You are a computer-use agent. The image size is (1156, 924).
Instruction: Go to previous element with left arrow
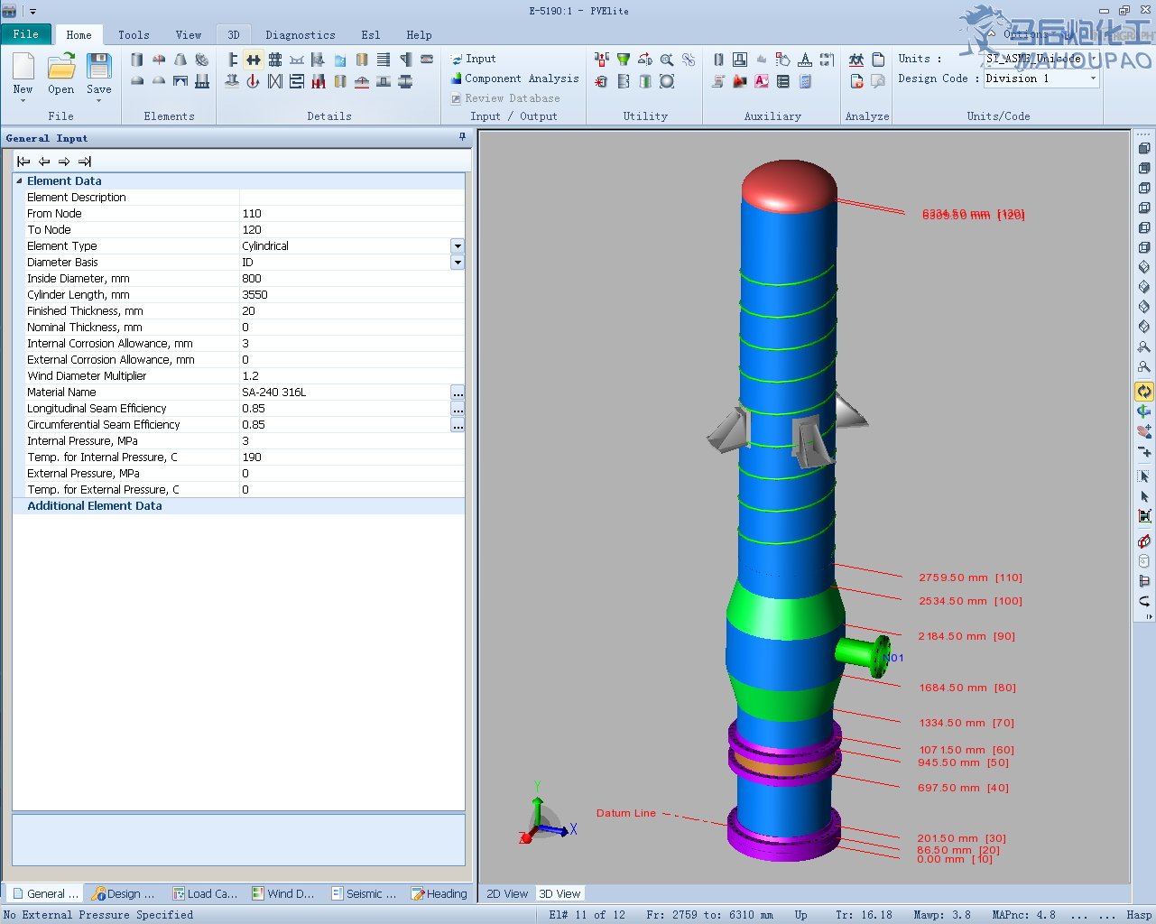click(x=44, y=162)
